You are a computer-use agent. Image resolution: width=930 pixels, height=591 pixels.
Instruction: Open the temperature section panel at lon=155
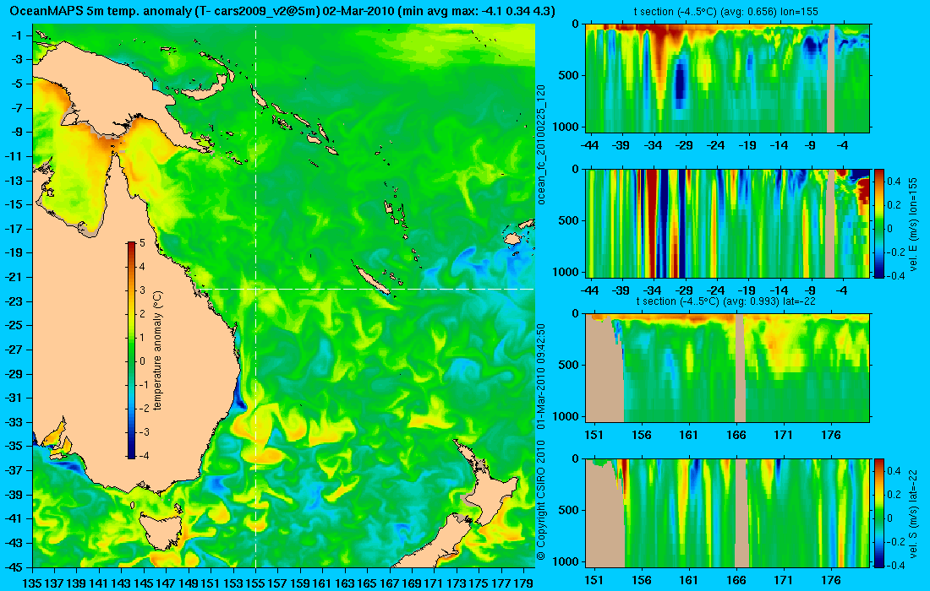tap(727, 79)
